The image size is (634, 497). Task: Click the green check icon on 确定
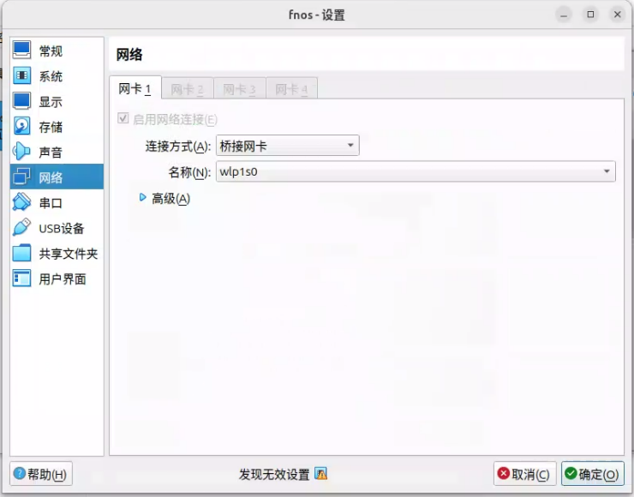click(x=571, y=473)
